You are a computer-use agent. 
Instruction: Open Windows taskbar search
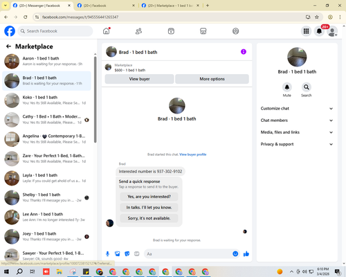[x=19, y=271]
